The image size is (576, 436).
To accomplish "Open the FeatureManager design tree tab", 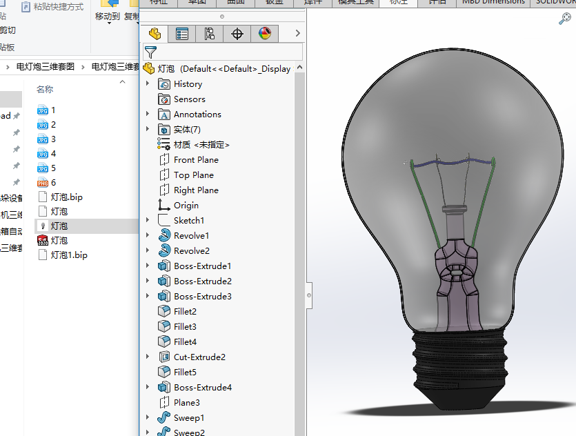I will [x=155, y=33].
